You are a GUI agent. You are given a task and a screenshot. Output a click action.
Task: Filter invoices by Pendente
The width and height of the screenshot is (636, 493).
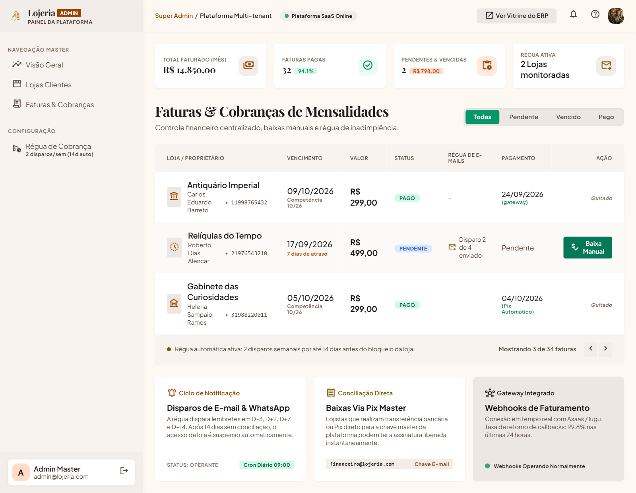pyautogui.click(x=524, y=117)
